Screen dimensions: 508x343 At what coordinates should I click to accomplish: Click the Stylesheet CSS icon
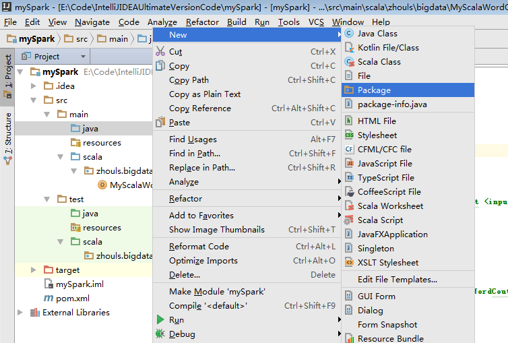click(349, 135)
